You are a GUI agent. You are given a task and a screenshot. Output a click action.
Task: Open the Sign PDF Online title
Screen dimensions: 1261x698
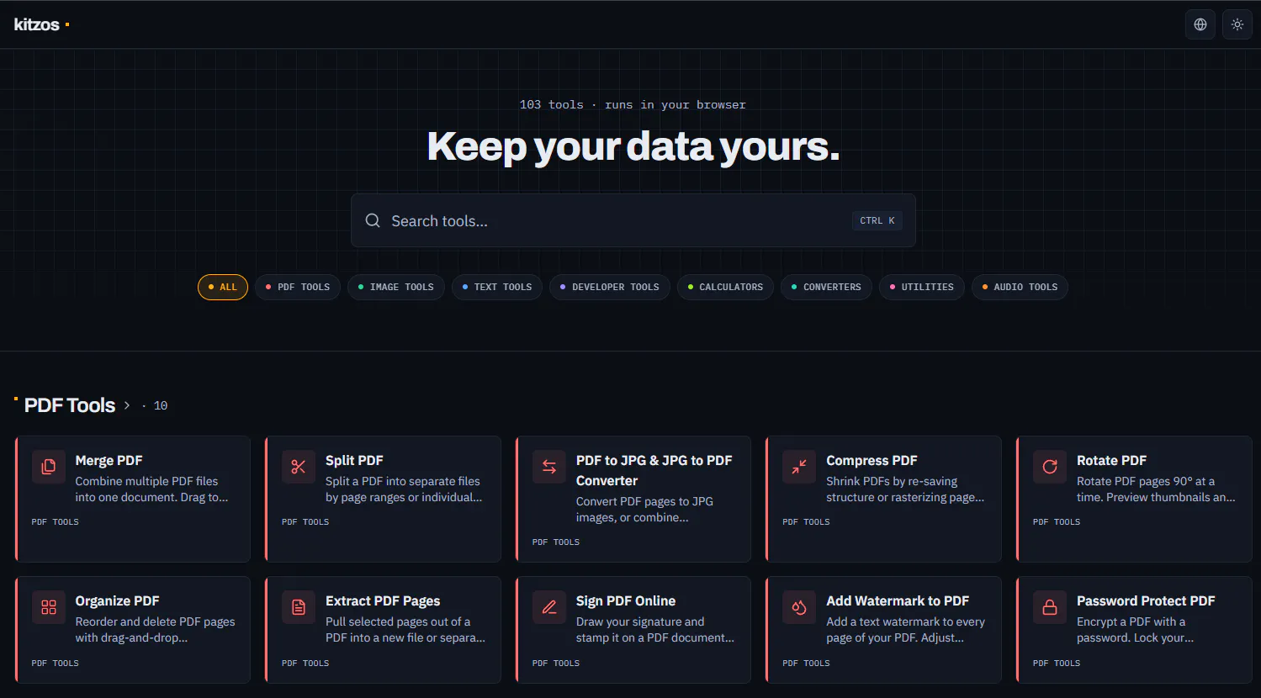coord(626,601)
